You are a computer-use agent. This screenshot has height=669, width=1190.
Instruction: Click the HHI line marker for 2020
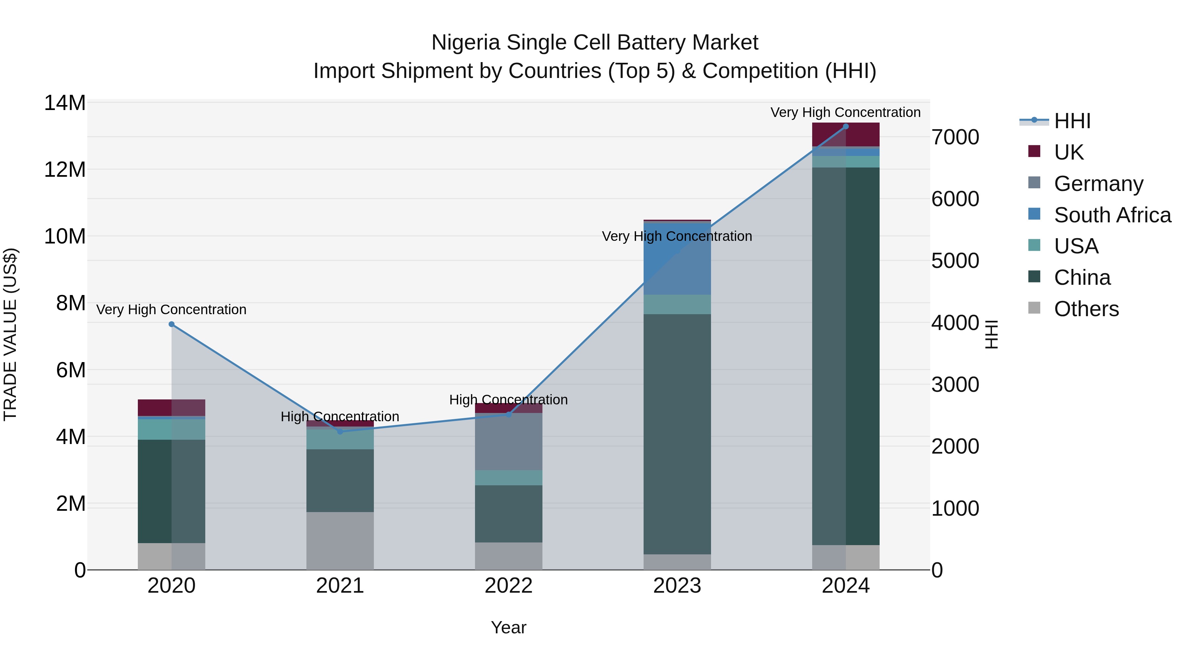point(171,324)
